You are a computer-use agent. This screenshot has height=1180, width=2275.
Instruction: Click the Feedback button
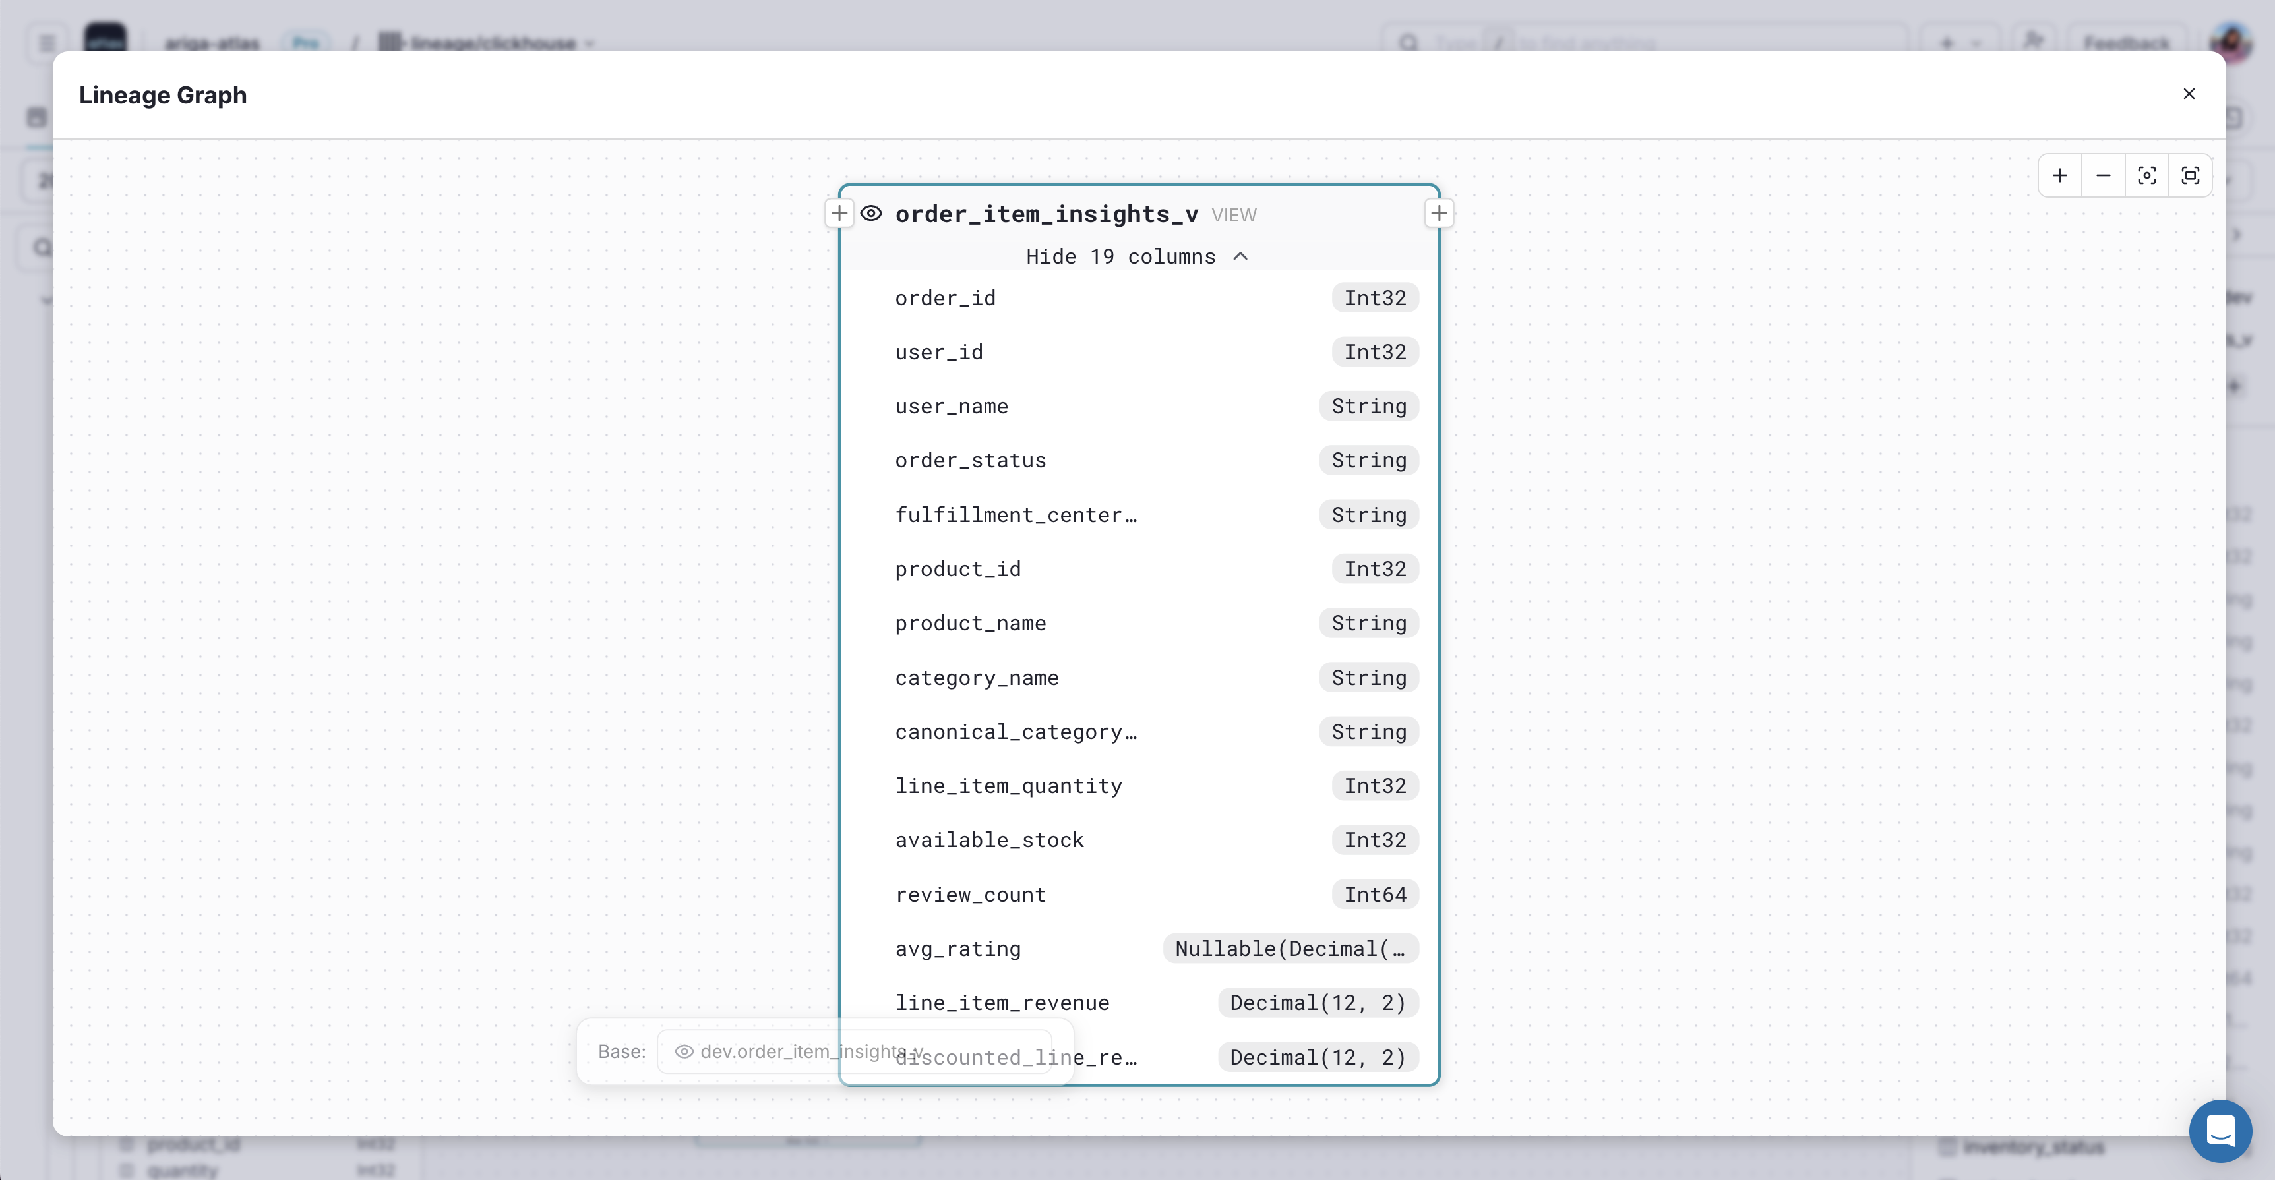click(2127, 42)
